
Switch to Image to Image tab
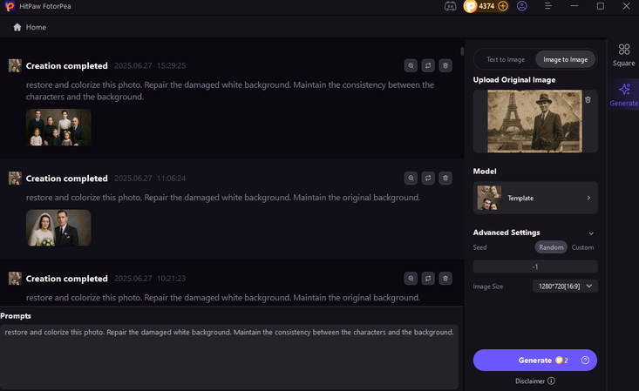click(x=564, y=59)
